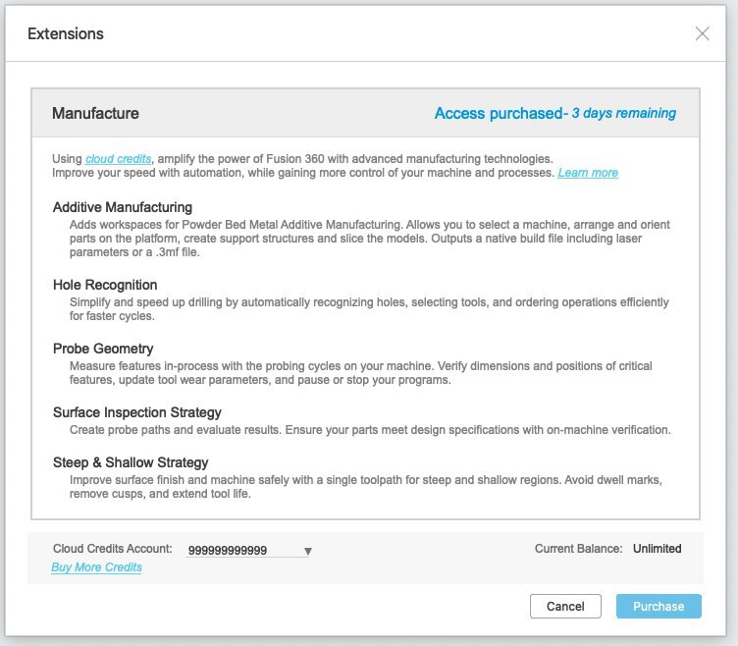Select the Steep & Shallow Strategy heading
Image resolution: width=738 pixels, height=646 pixels.
(131, 462)
